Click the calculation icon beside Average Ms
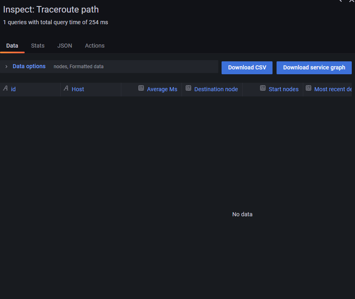 tap(141, 89)
